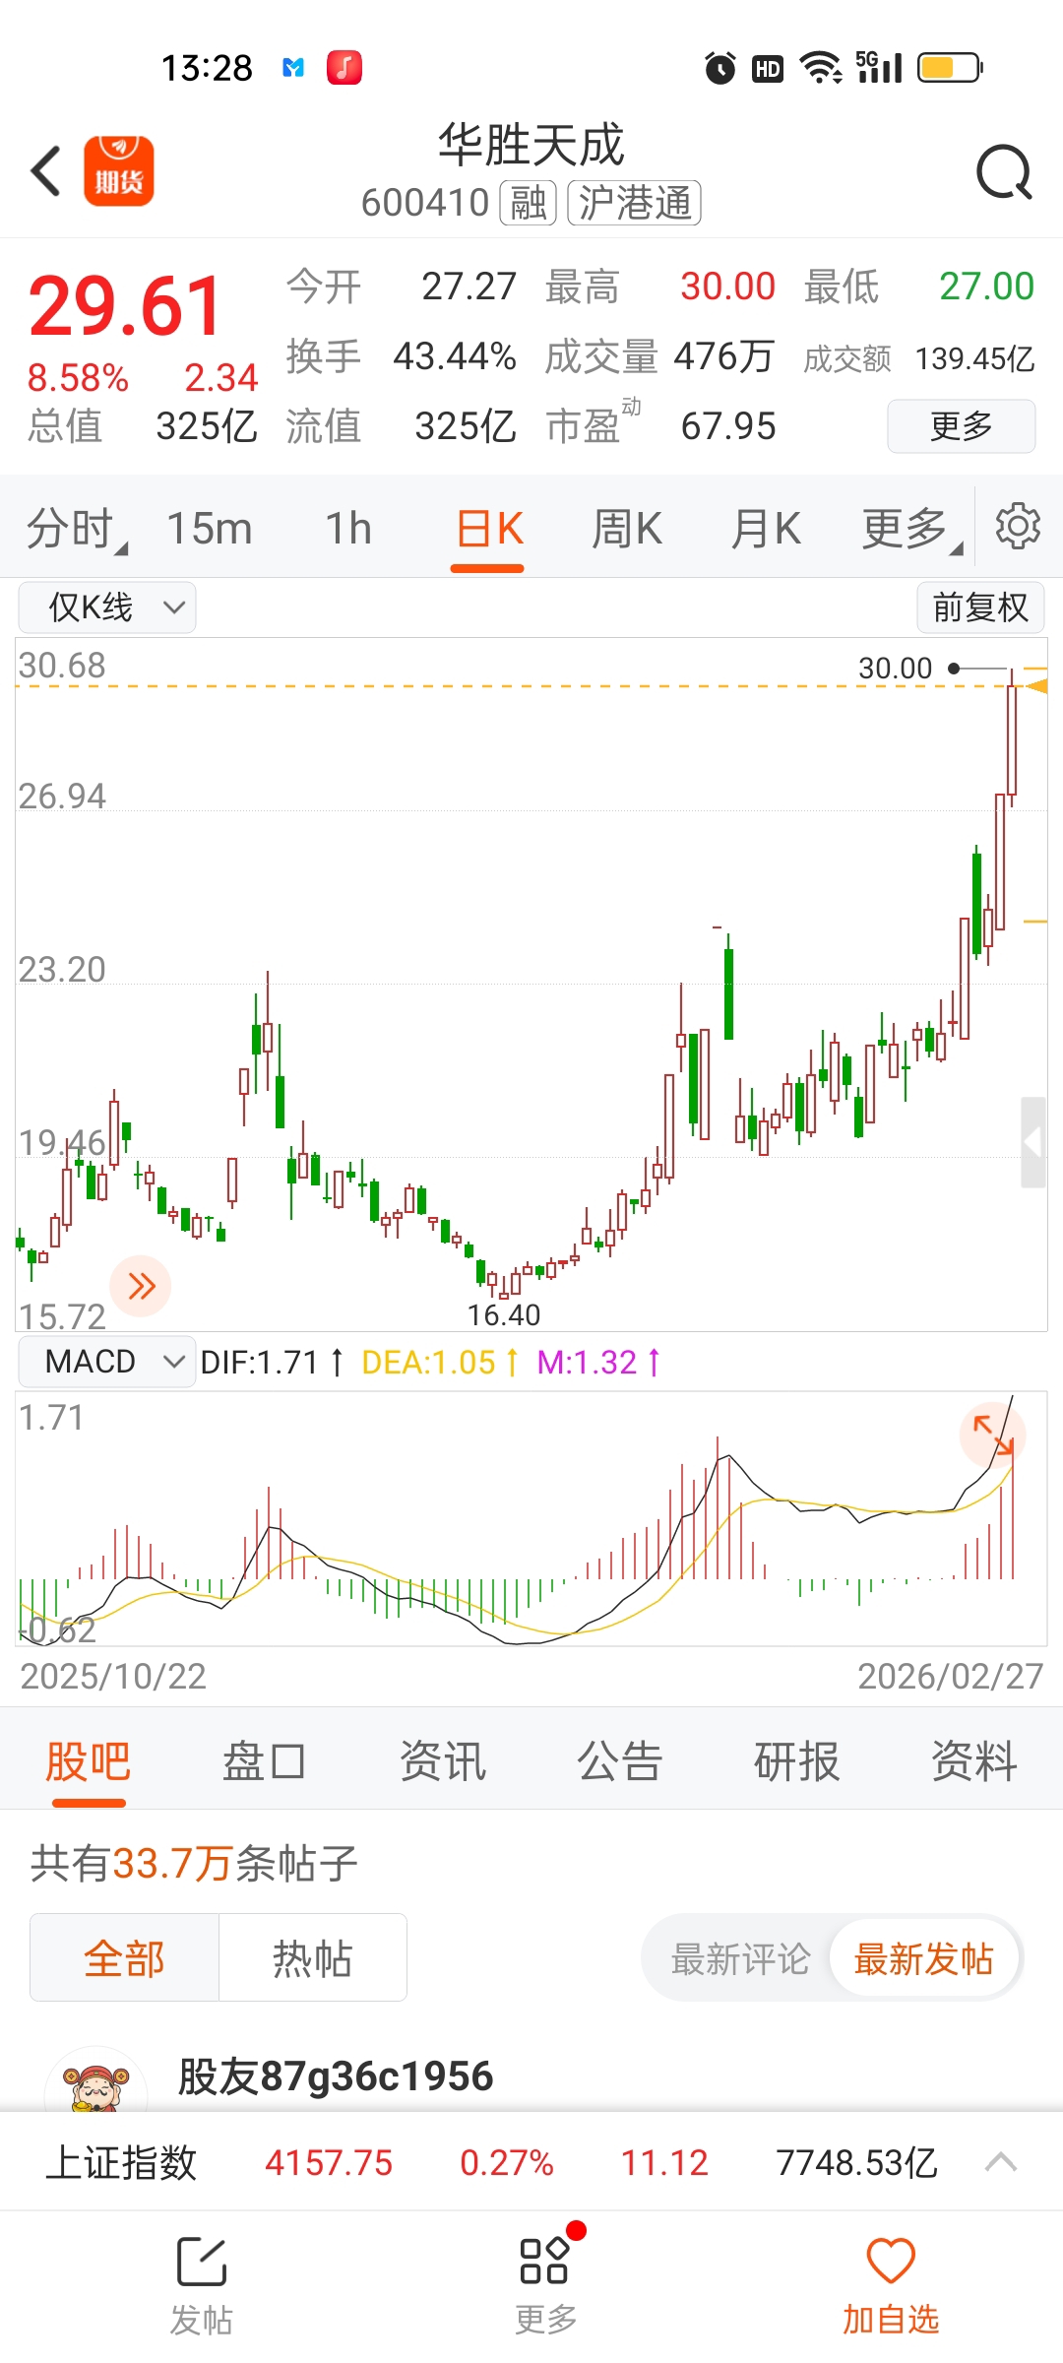Select the 周K chart tab
The height and width of the screenshot is (2363, 1063).
click(627, 529)
